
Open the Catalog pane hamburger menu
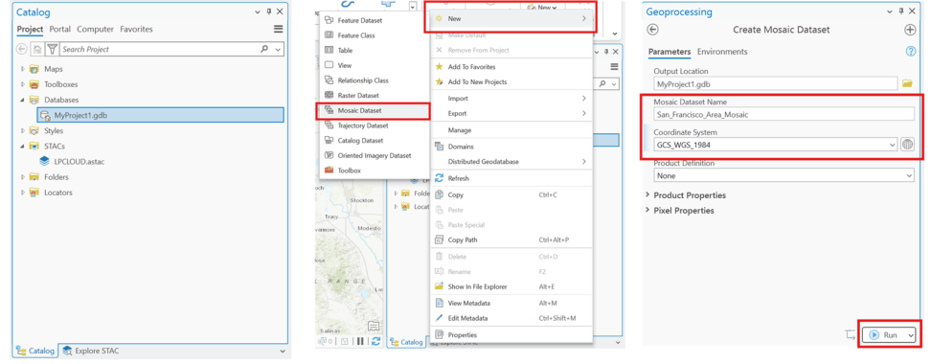pos(278,29)
